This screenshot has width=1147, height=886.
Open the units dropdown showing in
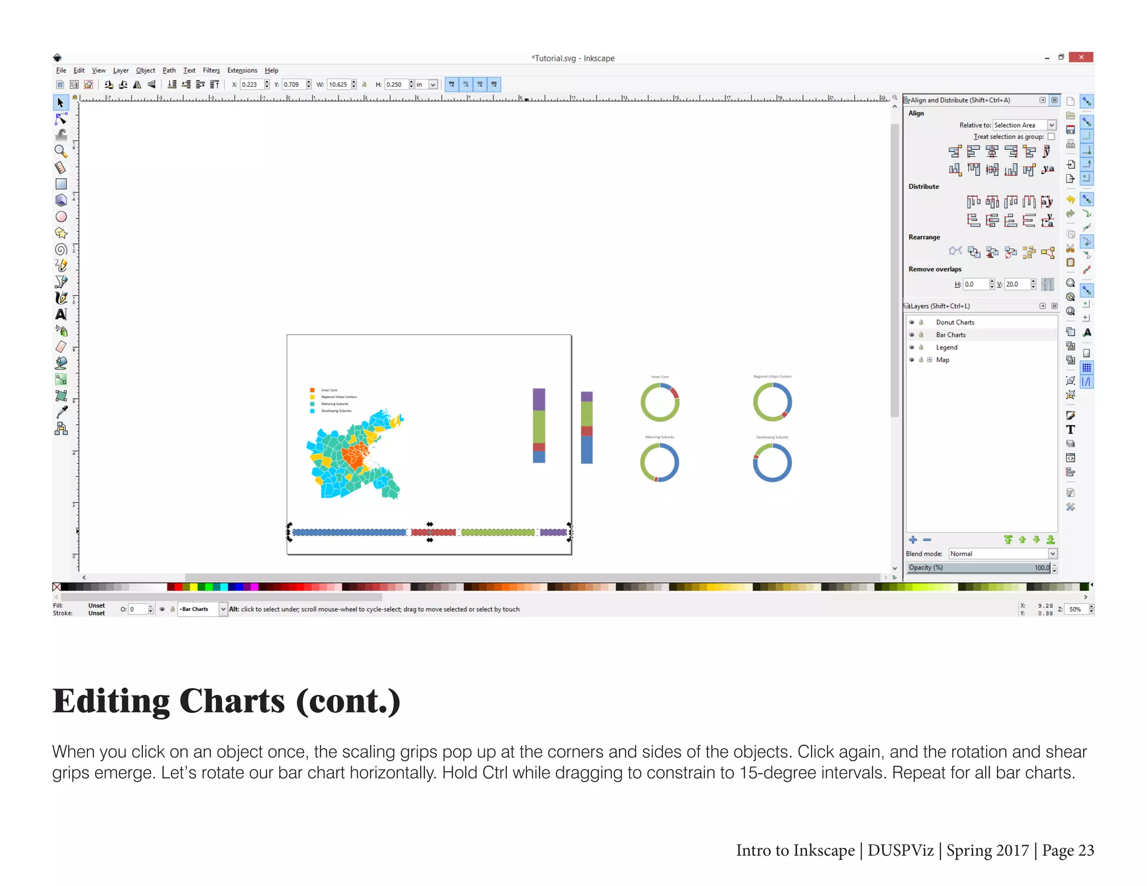click(x=426, y=85)
